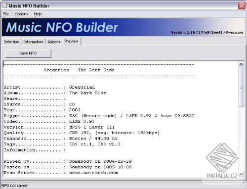Switch to the Information tab
Image resolution: width=247 pixels, height=189 pixels.
33,42
